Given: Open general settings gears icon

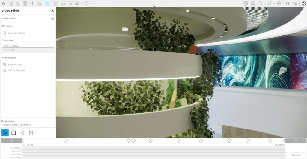Looking at the screenshot, I should 295,4.
